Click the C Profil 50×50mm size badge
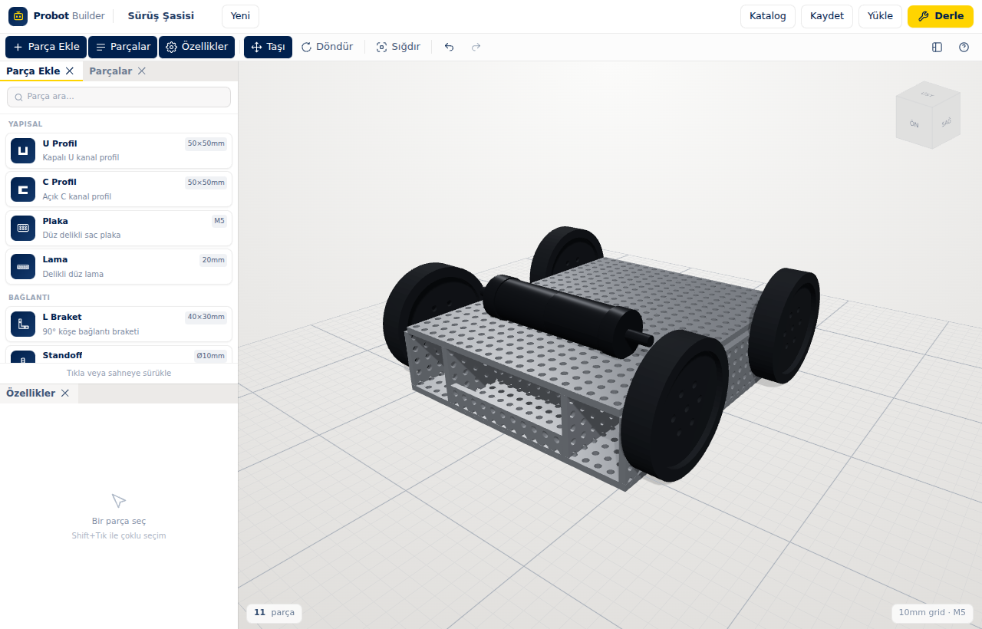 (206, 183)
